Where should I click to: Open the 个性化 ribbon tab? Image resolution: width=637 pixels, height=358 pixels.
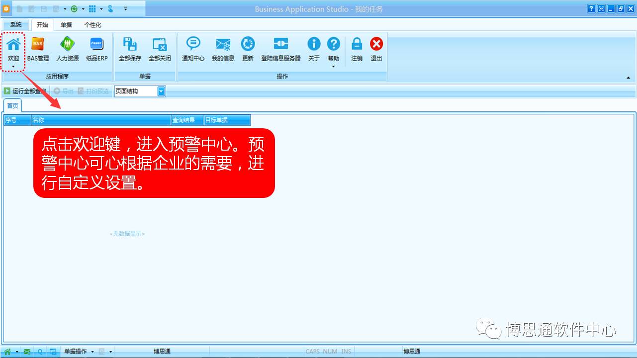tap(92, 25)
